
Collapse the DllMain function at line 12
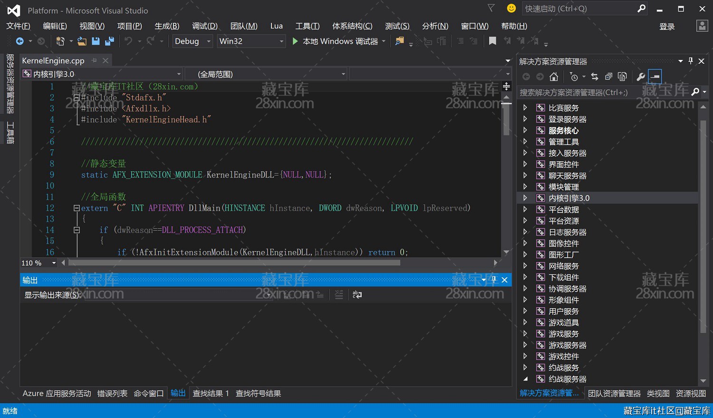(77, 208)
